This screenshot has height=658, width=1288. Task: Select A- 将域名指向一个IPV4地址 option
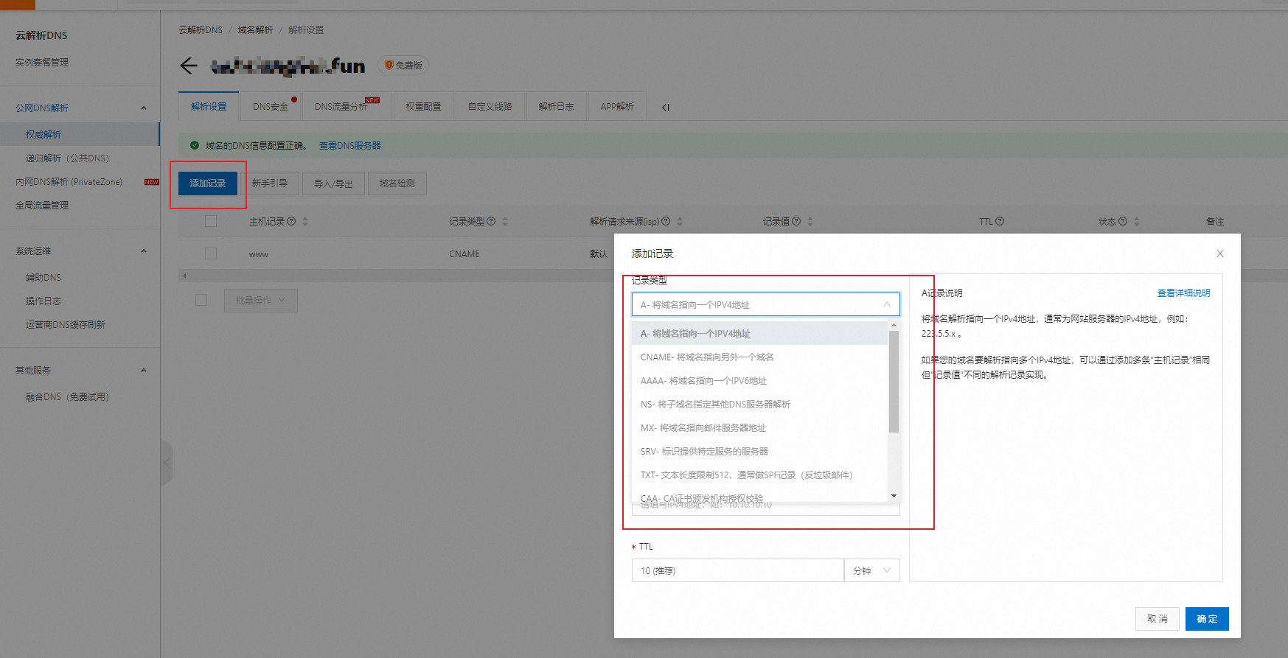759,333
